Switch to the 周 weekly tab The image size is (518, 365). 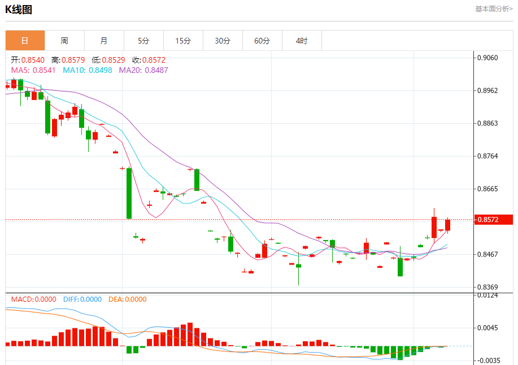click(x=64, y=41)
